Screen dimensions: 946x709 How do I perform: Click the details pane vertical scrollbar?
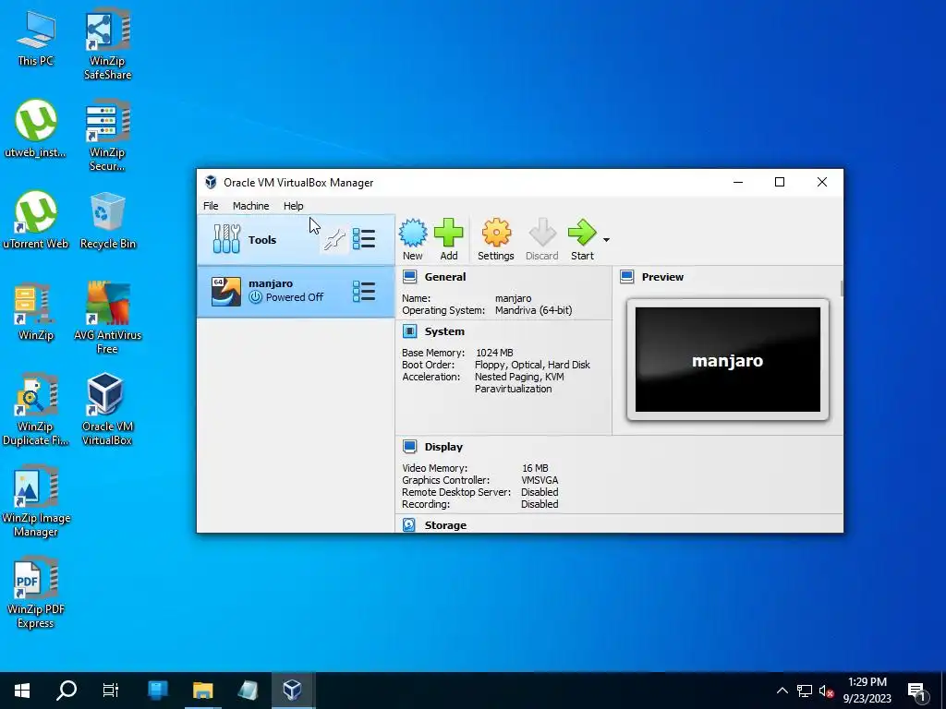pyautogui.click(x=842, y=289)
